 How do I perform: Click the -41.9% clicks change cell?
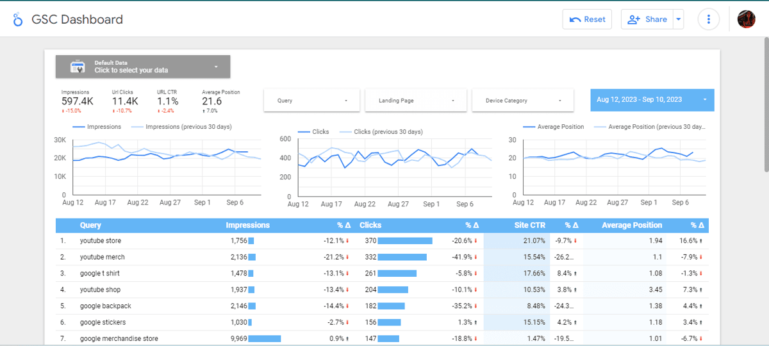point(463,257)
